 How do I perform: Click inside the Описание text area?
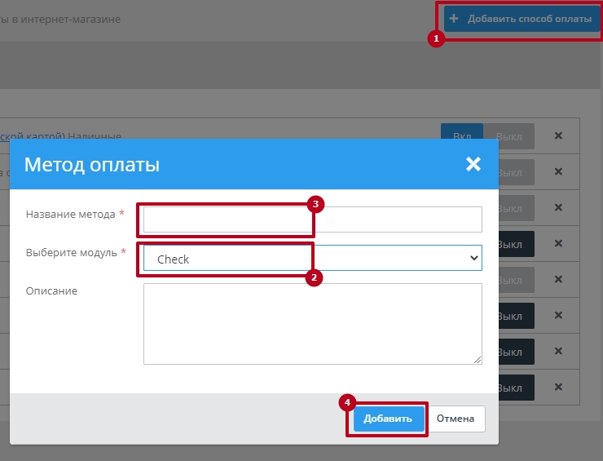tap(313, 323)
